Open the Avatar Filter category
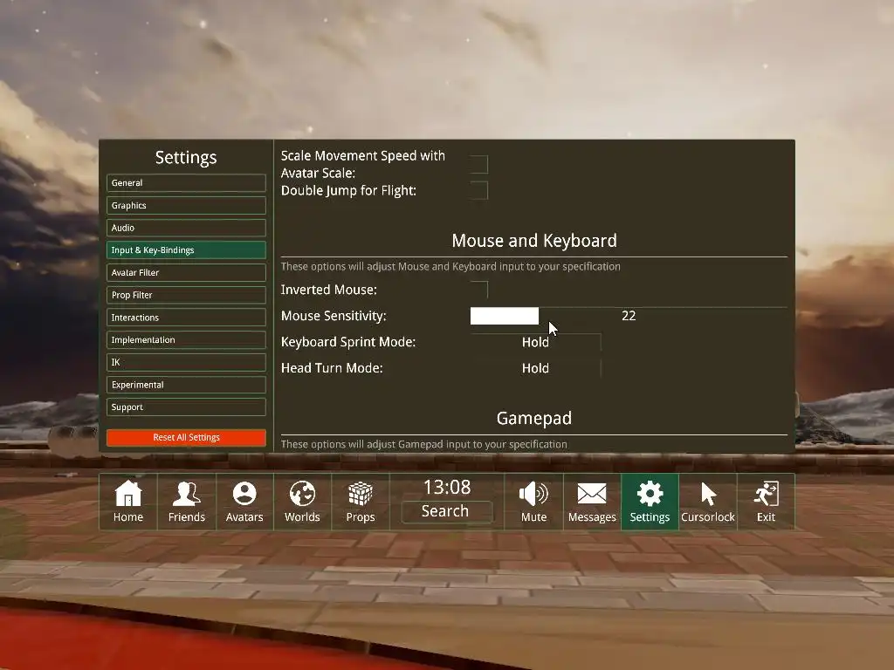 [186, 272]
